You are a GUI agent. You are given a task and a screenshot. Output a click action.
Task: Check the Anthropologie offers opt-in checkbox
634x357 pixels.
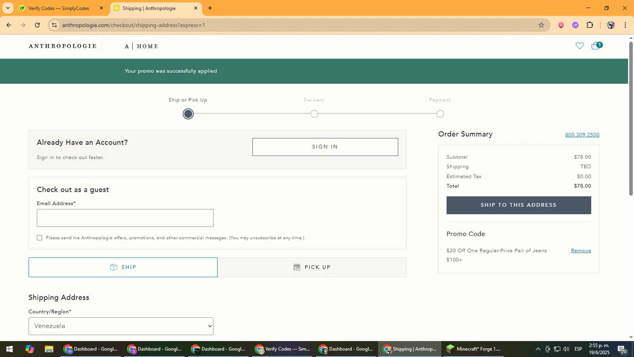point(39,238)
